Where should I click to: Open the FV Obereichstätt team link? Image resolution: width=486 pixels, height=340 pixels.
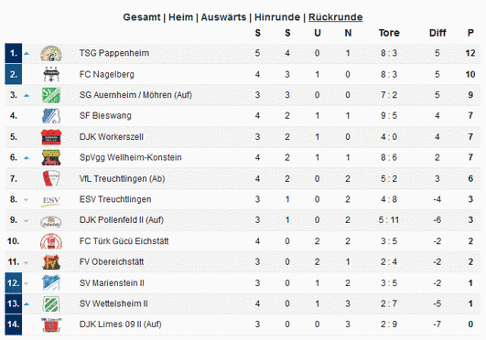[x=112, y=262]
